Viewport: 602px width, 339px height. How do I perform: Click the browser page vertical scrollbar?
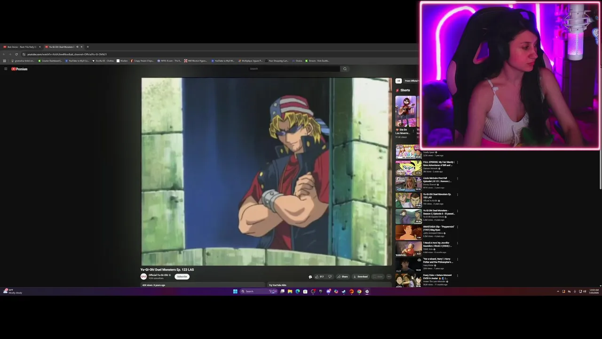tap(601, 169)
